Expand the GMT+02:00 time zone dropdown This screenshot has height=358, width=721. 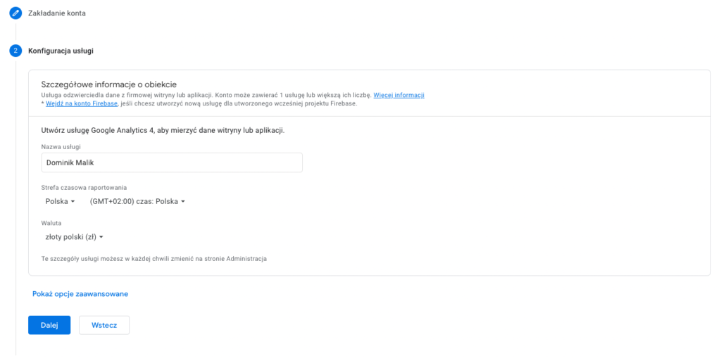137,201
